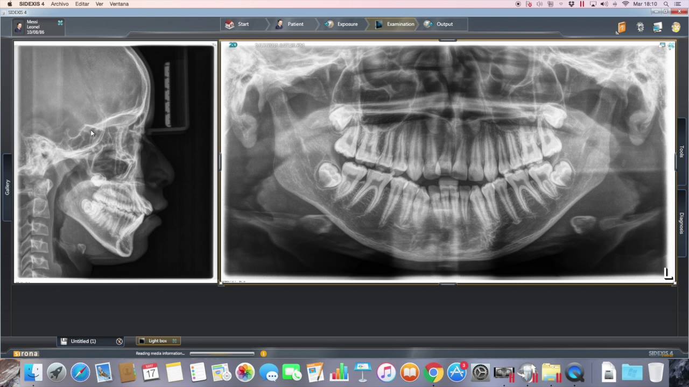Click the save disk icon beside Untitled (1)
Viewport: 689px width, 387px height.
(x=64, y=341)
